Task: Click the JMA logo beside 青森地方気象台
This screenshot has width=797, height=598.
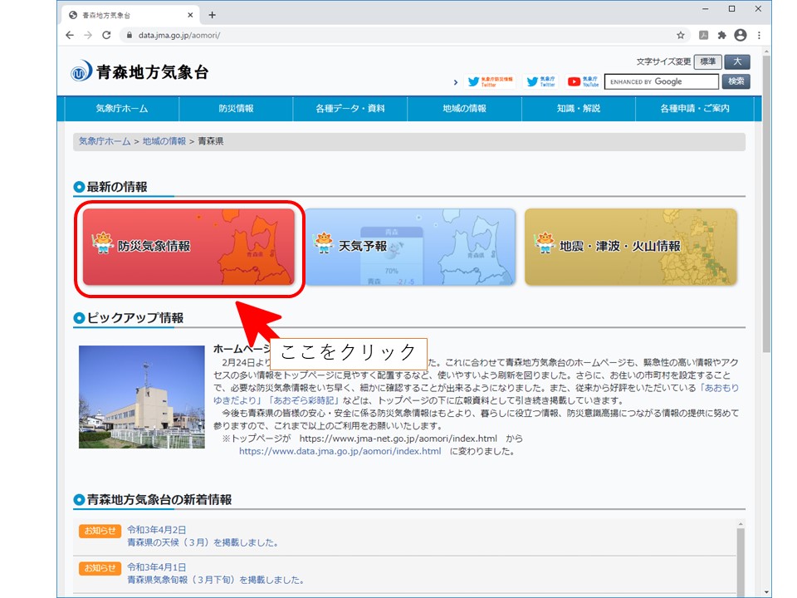Action: (x=81, y=71)
